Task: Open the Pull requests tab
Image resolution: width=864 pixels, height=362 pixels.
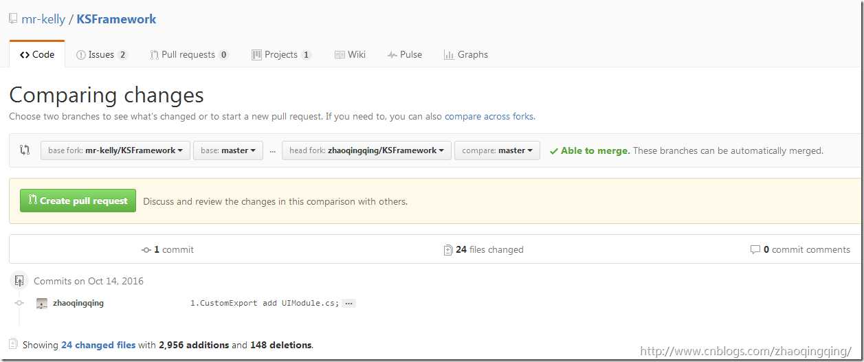Action: [190, 54]
